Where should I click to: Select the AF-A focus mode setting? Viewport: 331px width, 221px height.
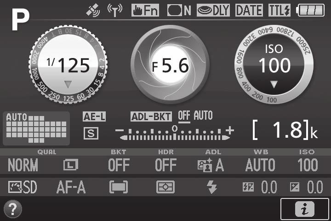click(71, 187)
